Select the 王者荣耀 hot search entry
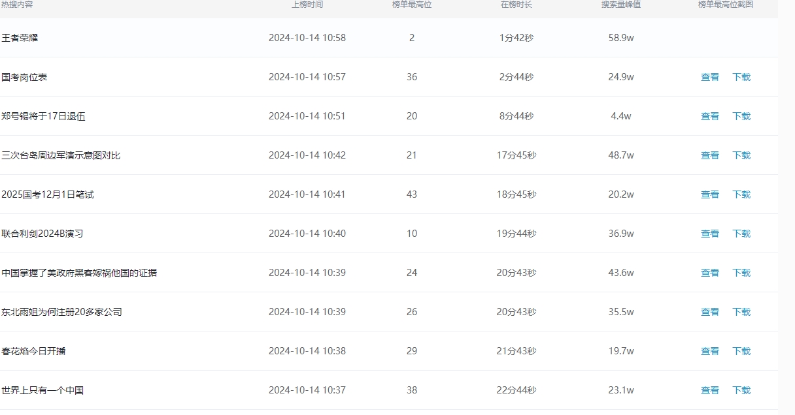 pos(20,38)
